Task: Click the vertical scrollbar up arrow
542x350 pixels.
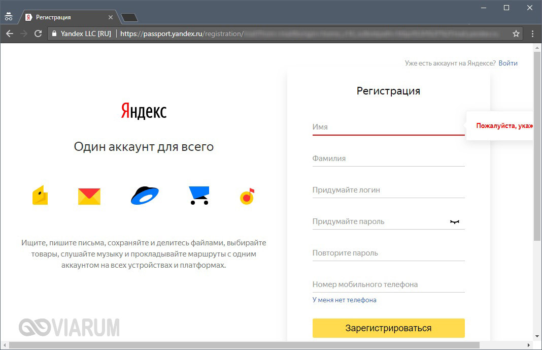Action: pyautogui.click(x=537, y=47)
